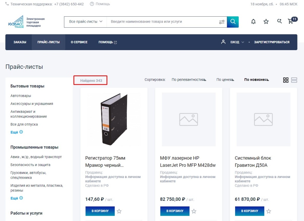Click the price 147,60 ₽
Image resolution: width=304 pixels, height=221 pixels.
pos(95,199)
